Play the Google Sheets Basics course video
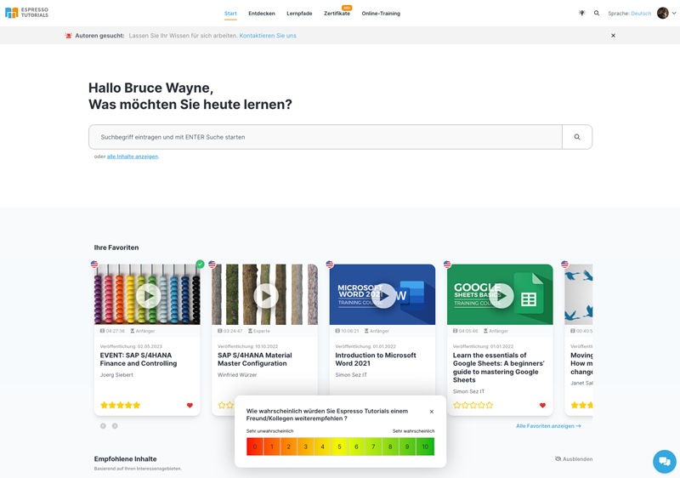Viewport: 680px width, 478px height. tap(501, 296)
